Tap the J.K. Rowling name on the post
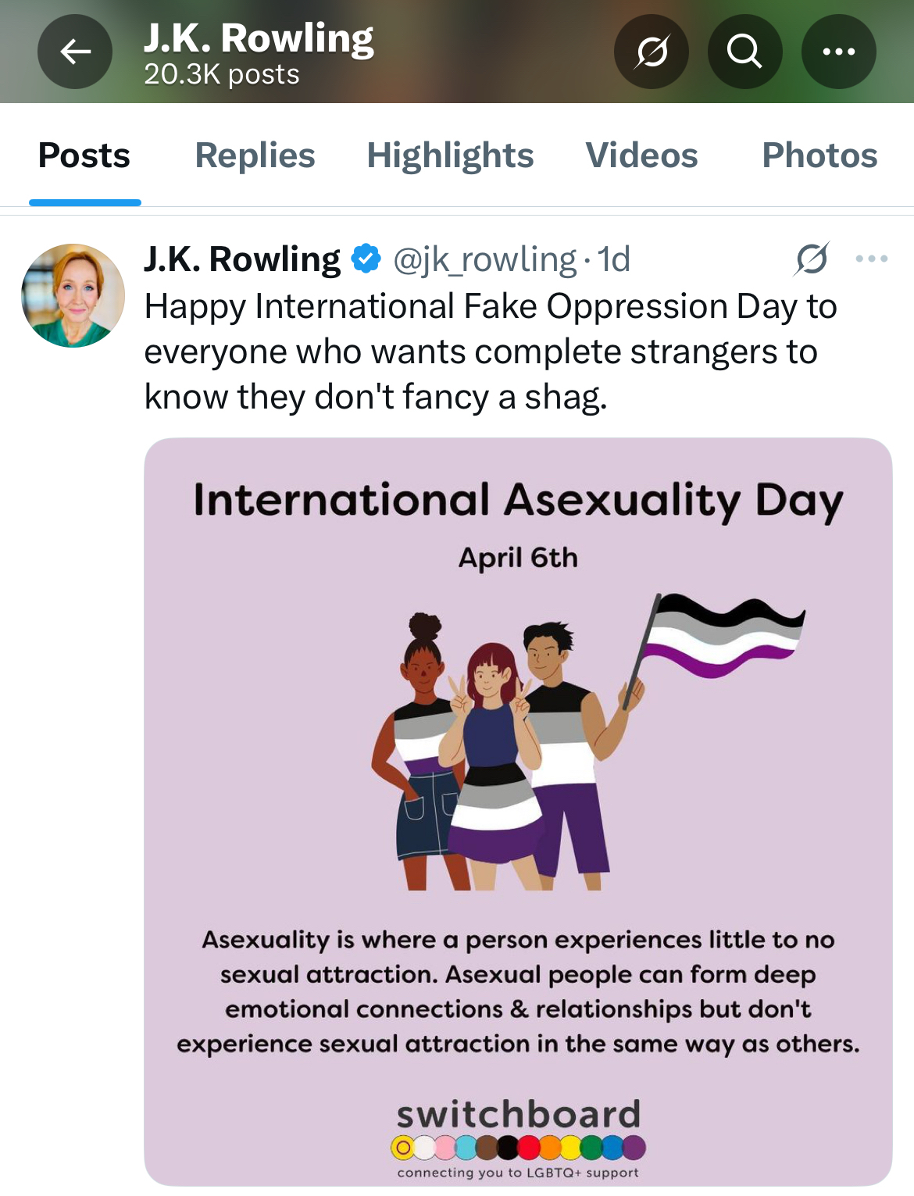The height and width of the screenshot is (1196, 914). click(x=242, y=259)
